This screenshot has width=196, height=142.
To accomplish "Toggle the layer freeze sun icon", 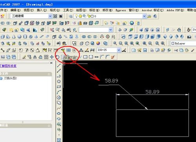I will [80, 16].
